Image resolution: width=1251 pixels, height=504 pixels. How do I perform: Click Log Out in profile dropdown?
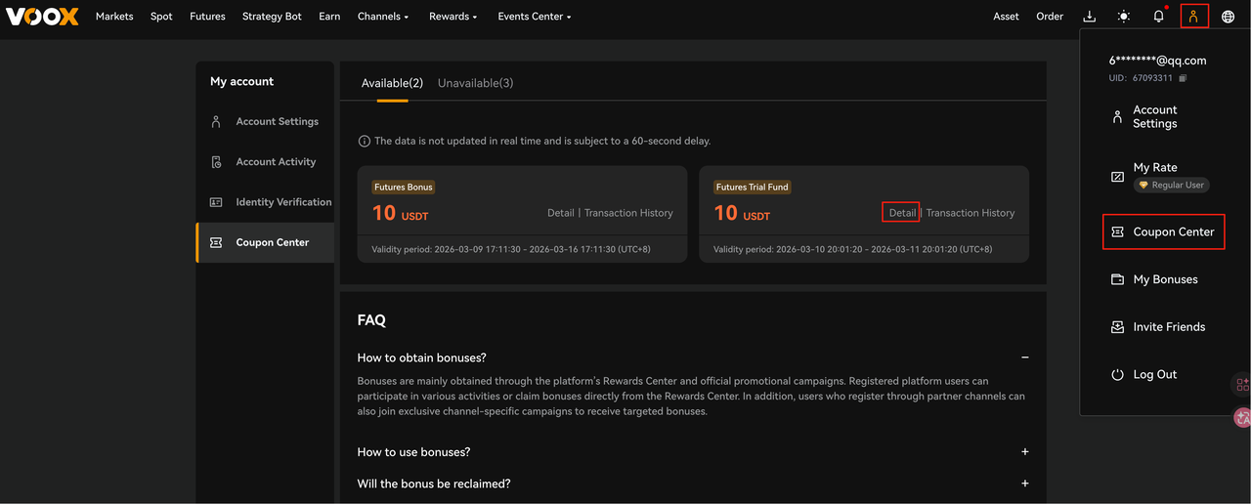(1143, 375)
